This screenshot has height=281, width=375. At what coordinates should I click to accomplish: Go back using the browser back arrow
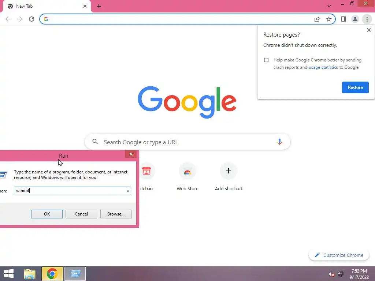click(8, 19)
